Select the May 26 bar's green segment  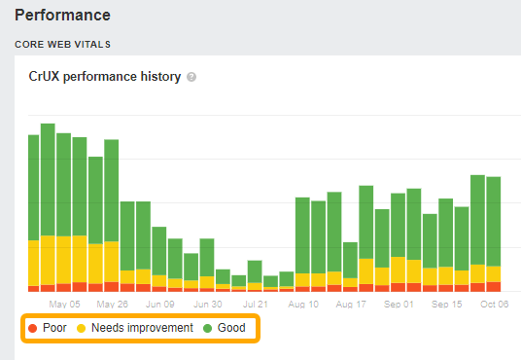112,191
